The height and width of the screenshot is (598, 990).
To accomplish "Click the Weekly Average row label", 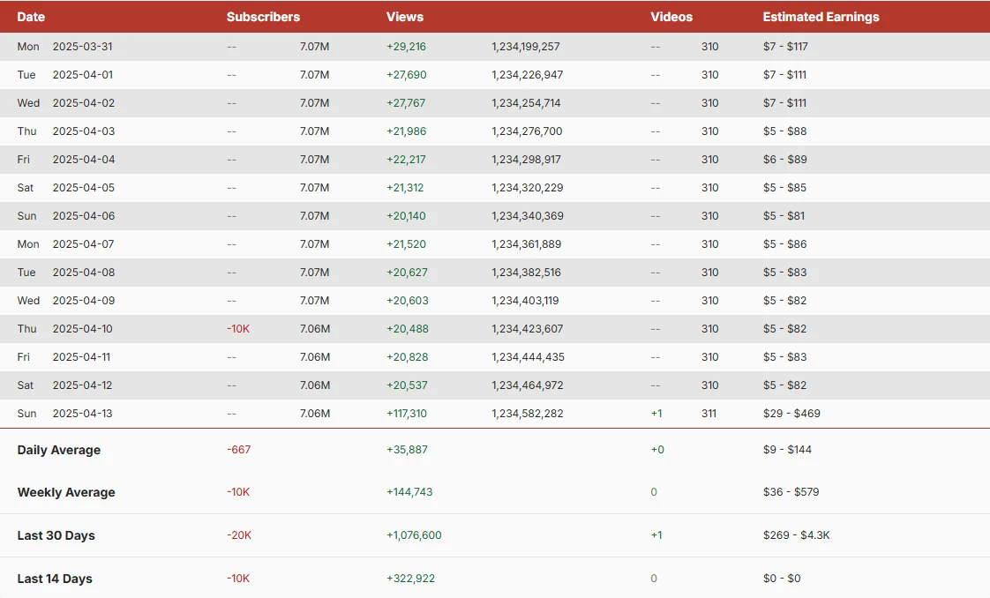I will tap(66, 493).
